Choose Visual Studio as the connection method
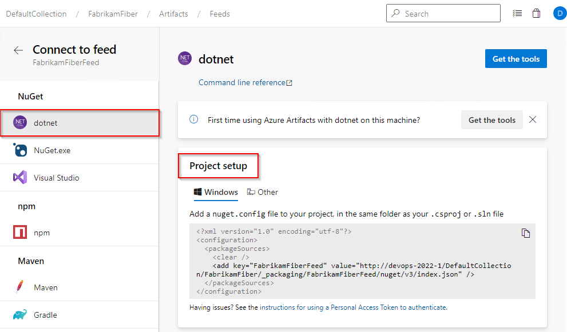 pos(57,178)
